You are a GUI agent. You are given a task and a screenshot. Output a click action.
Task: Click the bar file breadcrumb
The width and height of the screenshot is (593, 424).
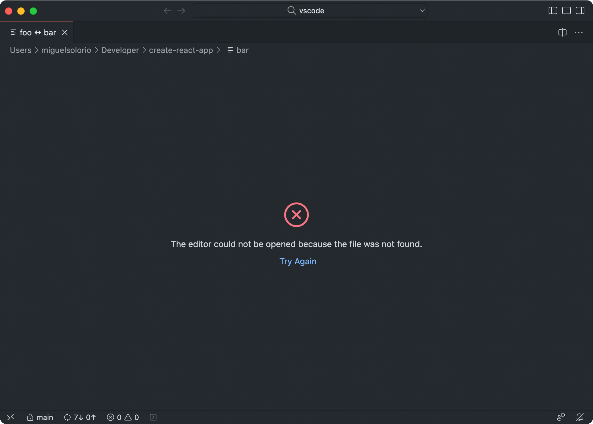pyautogui.click(x=238, y=50)
